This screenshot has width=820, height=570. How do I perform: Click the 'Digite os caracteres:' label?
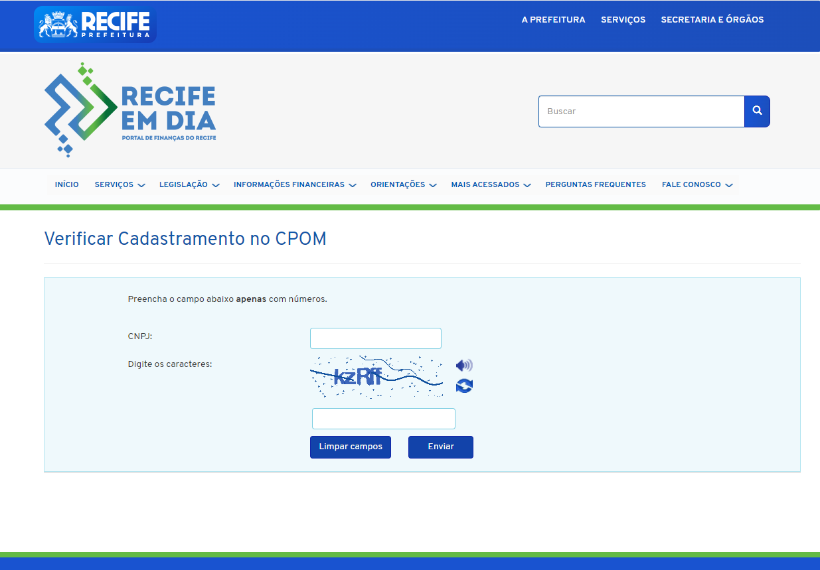[x=170, y=364]
